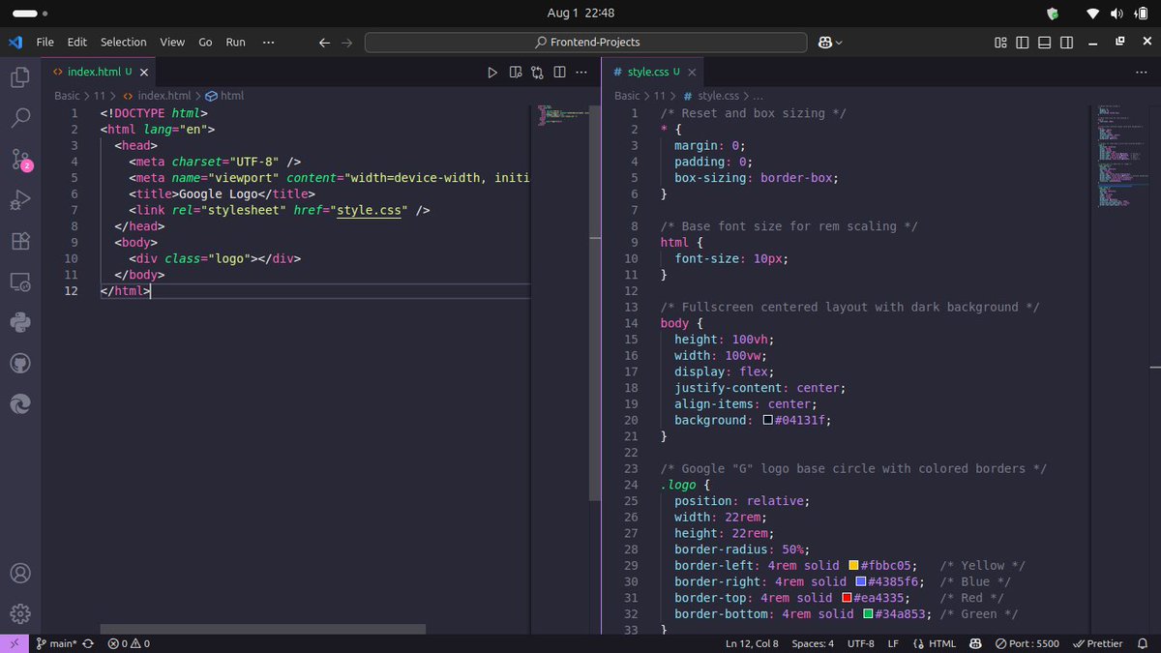Open the Go menu
1161x653 pixels.
click(205, 43)
